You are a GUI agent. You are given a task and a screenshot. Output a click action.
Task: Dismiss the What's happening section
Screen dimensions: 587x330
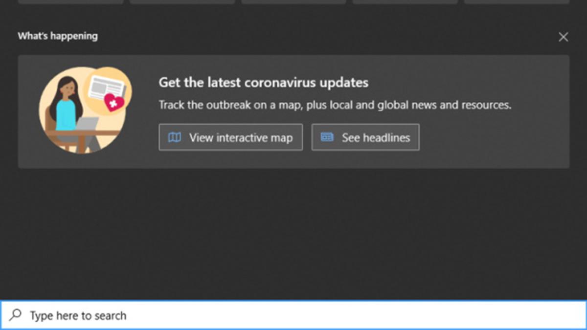(563, 37)
